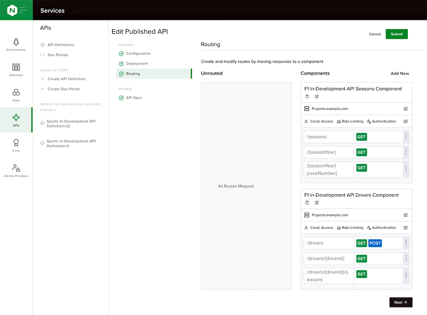
Task: Click POST badge on /drivers route
Action: point(375,243)
